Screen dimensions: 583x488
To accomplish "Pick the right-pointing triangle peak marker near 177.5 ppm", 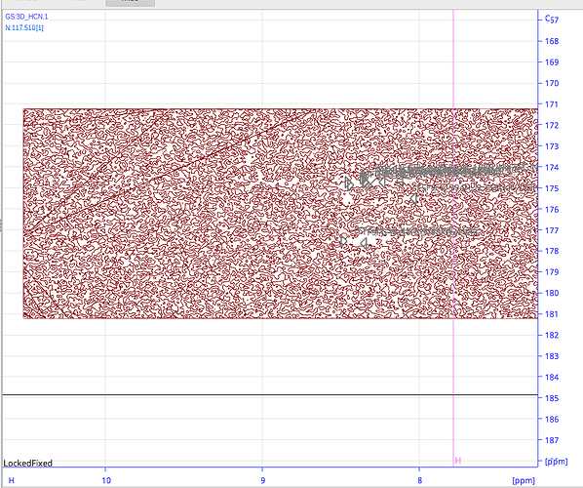I will pos(343,241).
